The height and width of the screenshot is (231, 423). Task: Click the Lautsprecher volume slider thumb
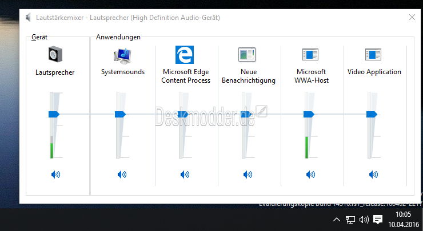pyautogui.click(x=54, y=115)
